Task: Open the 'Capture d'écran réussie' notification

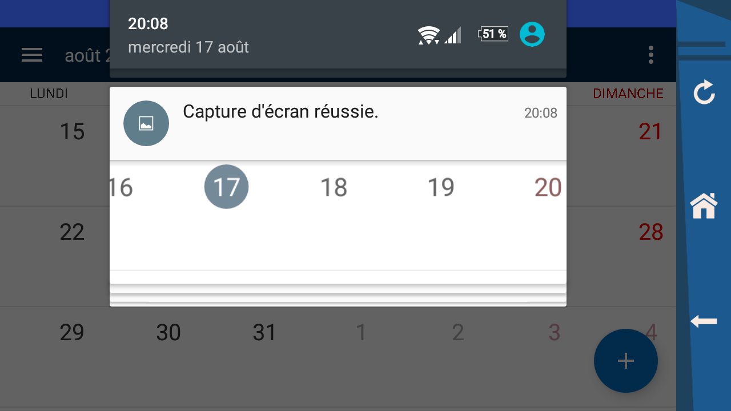Action: click(338, 123)
